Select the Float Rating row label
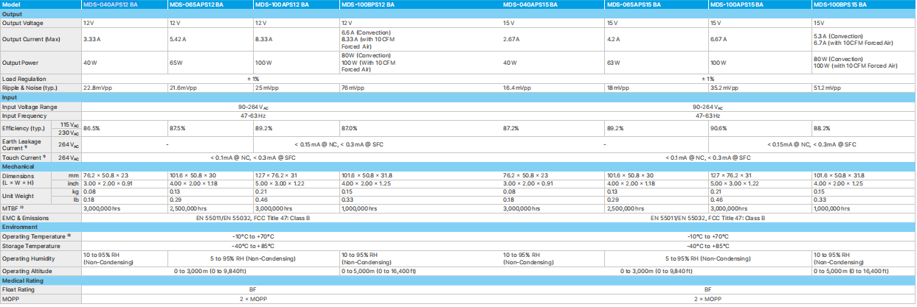 tap(18, 289)
